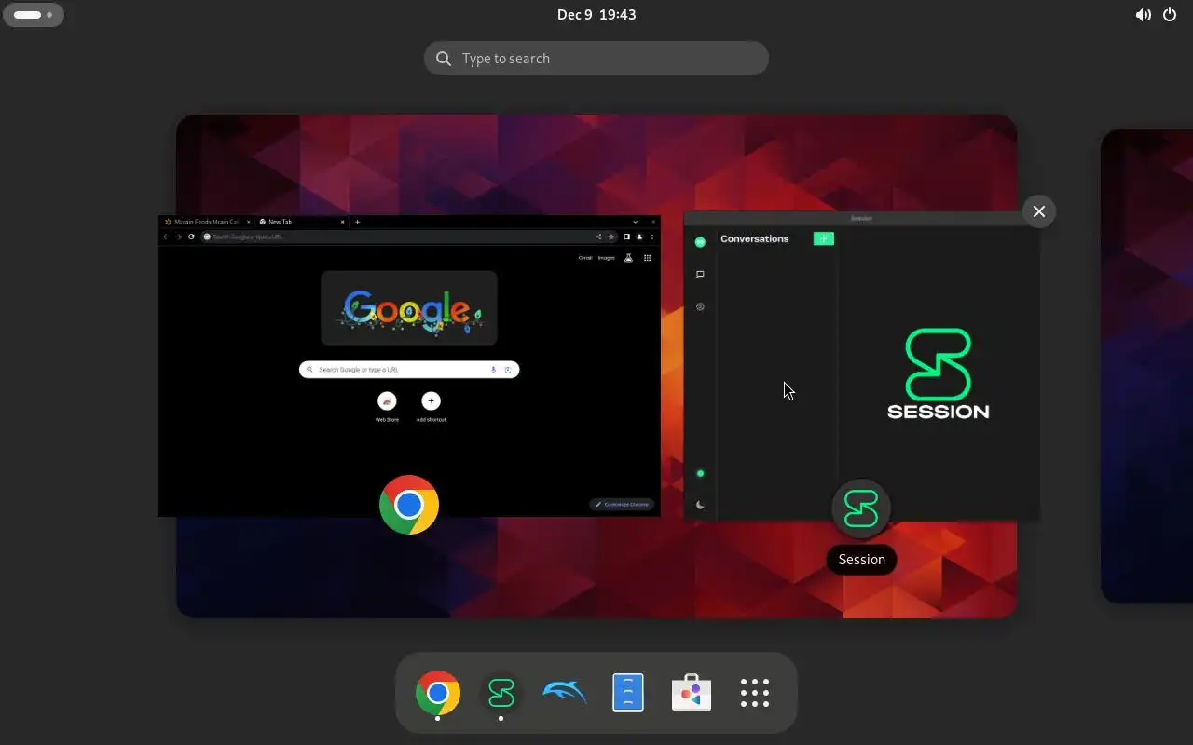Screen dimensions: 1193x745
Task: Click Chrome back arrow button
Action: tap(167, 237)
